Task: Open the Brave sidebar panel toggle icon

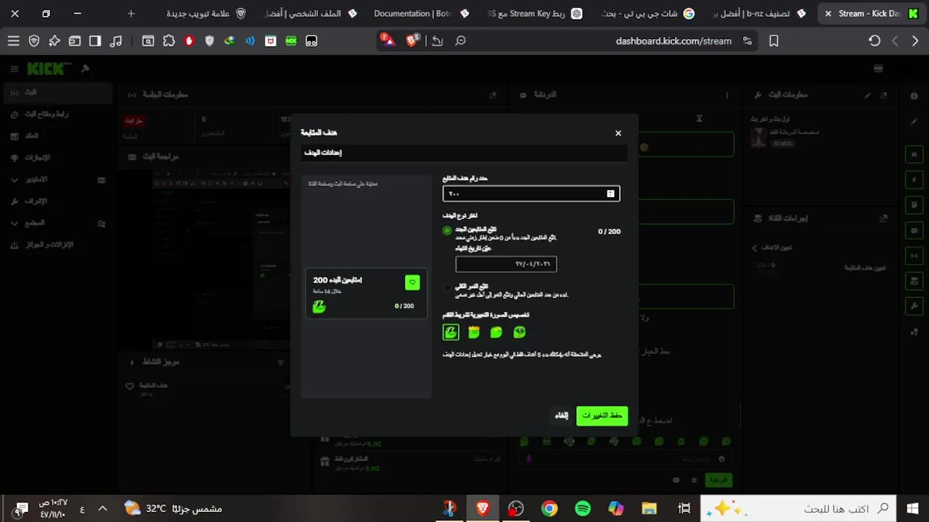Action: (x=95, y=41)
